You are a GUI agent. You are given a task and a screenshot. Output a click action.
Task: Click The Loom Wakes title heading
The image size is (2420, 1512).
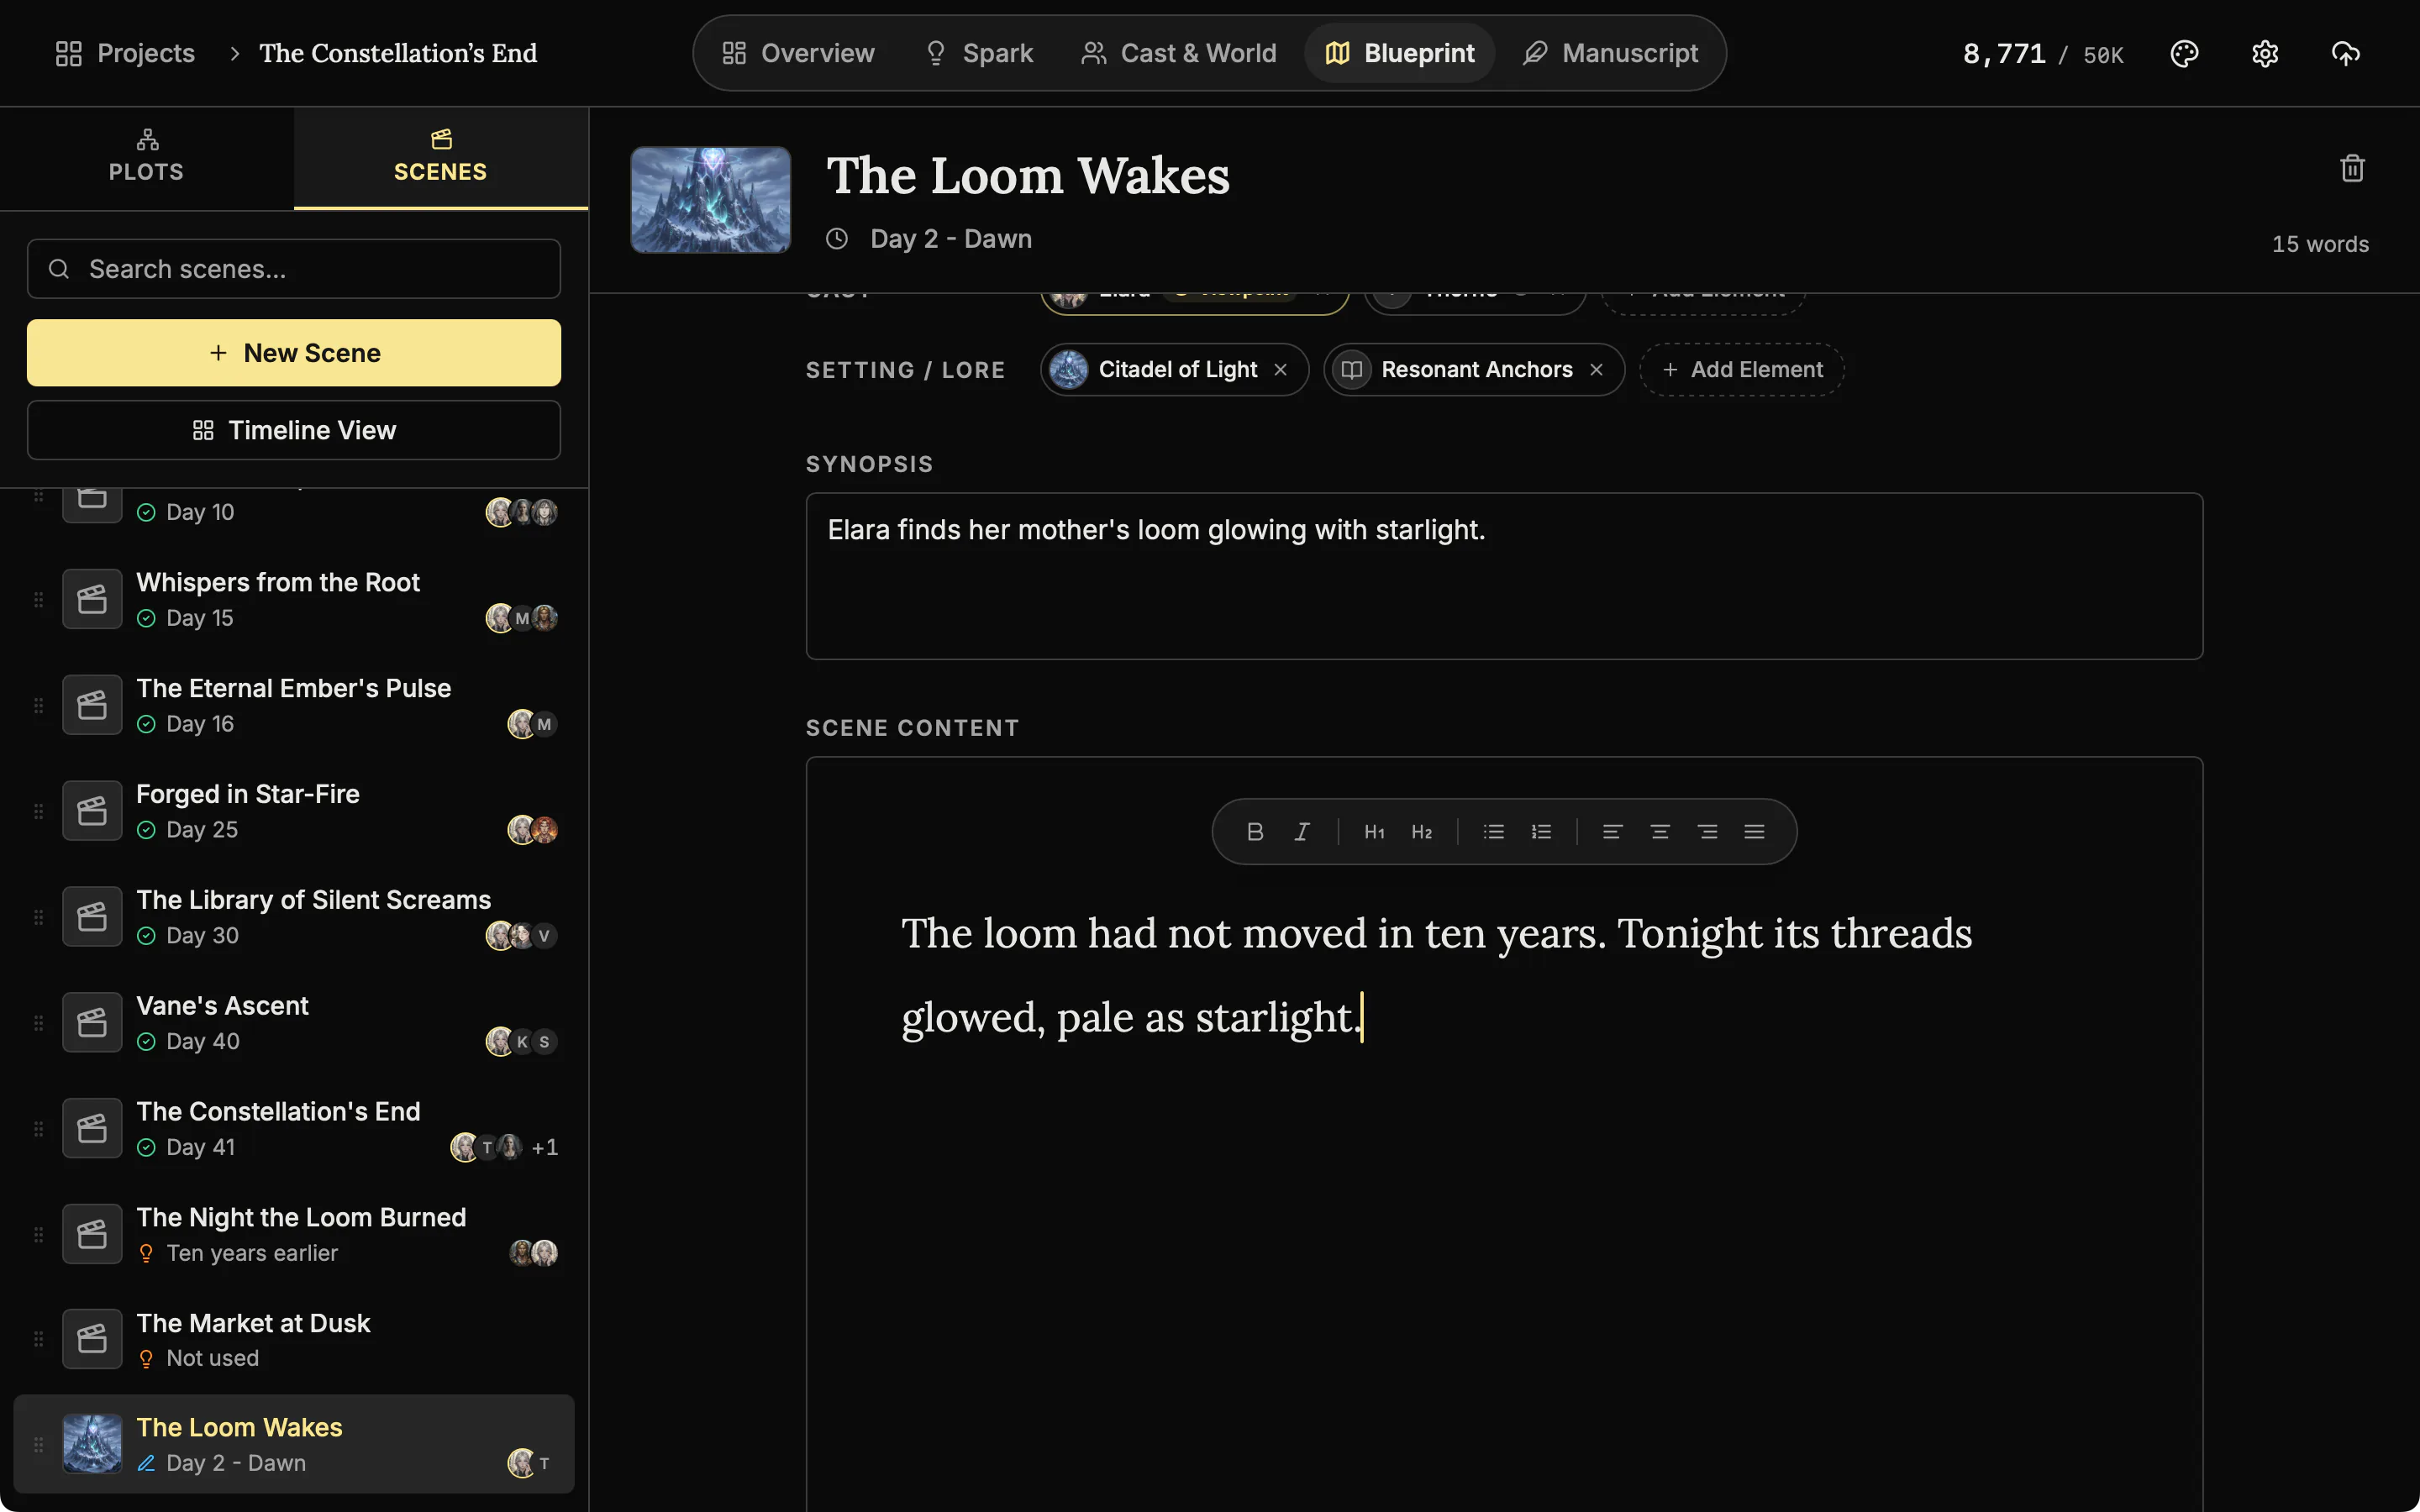(x=1028, y=176)
